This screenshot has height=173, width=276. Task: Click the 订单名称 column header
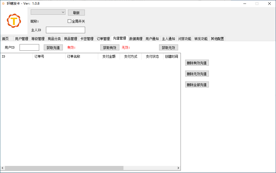[82, 56]
